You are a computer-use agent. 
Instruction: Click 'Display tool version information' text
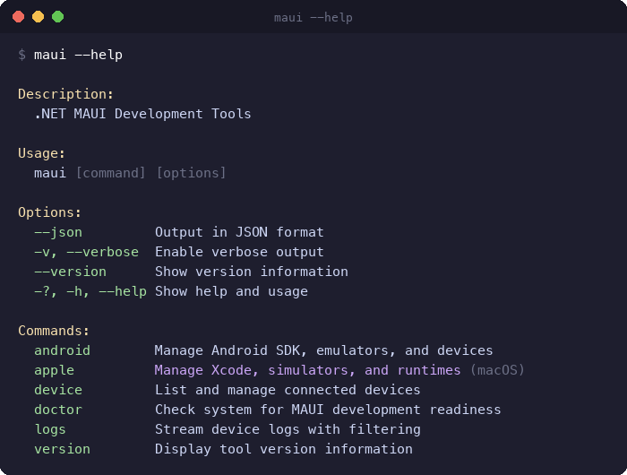tap(284, 449)
